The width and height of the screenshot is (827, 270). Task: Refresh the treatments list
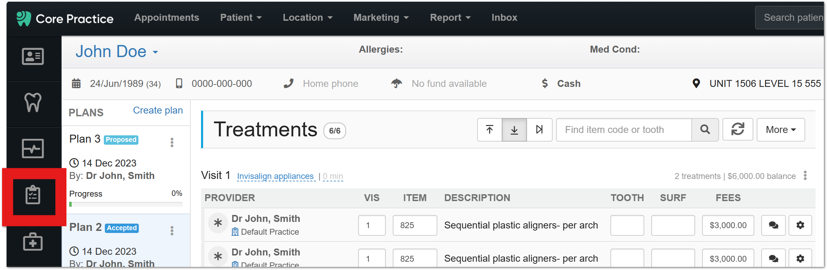coord(737,130)
